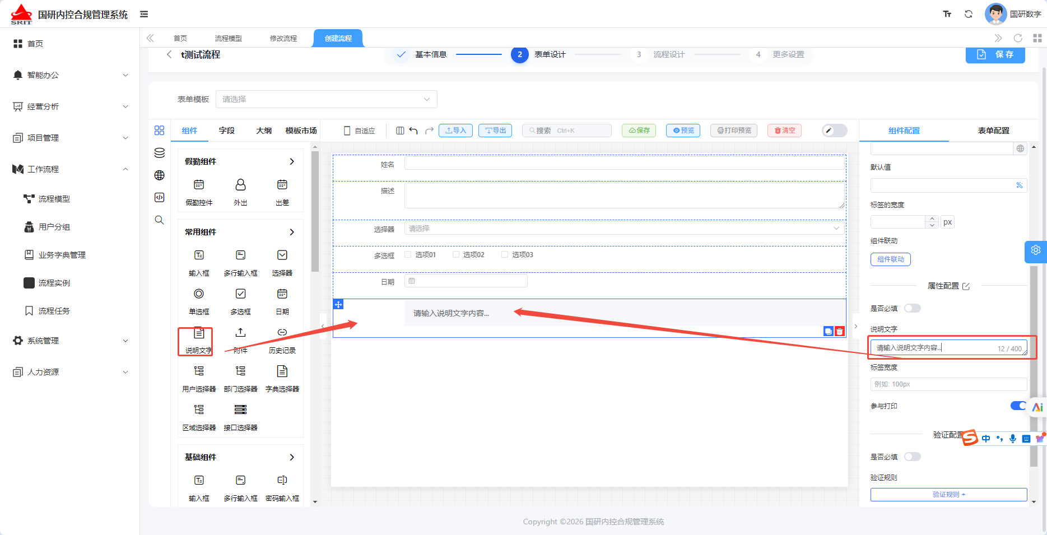This screenshot has width=1047, height=535.
Task: Select the 出差 component icon
Action: pos(282,185)
